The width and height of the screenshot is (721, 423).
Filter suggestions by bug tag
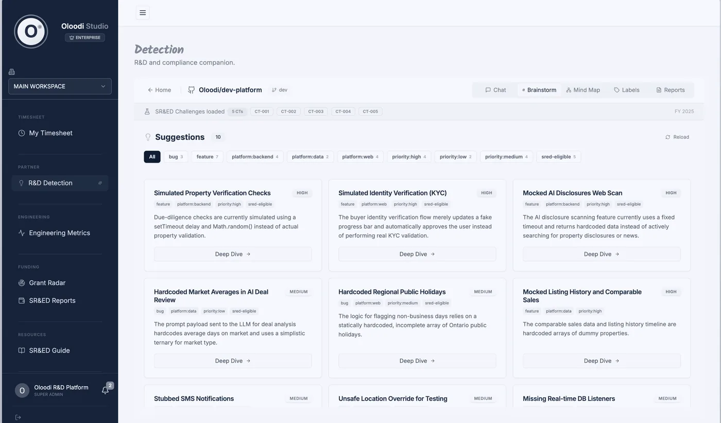coord(176,157)
